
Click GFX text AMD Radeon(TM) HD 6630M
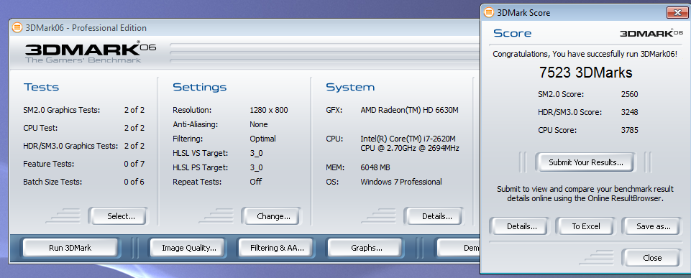click(x=409, y=110)
